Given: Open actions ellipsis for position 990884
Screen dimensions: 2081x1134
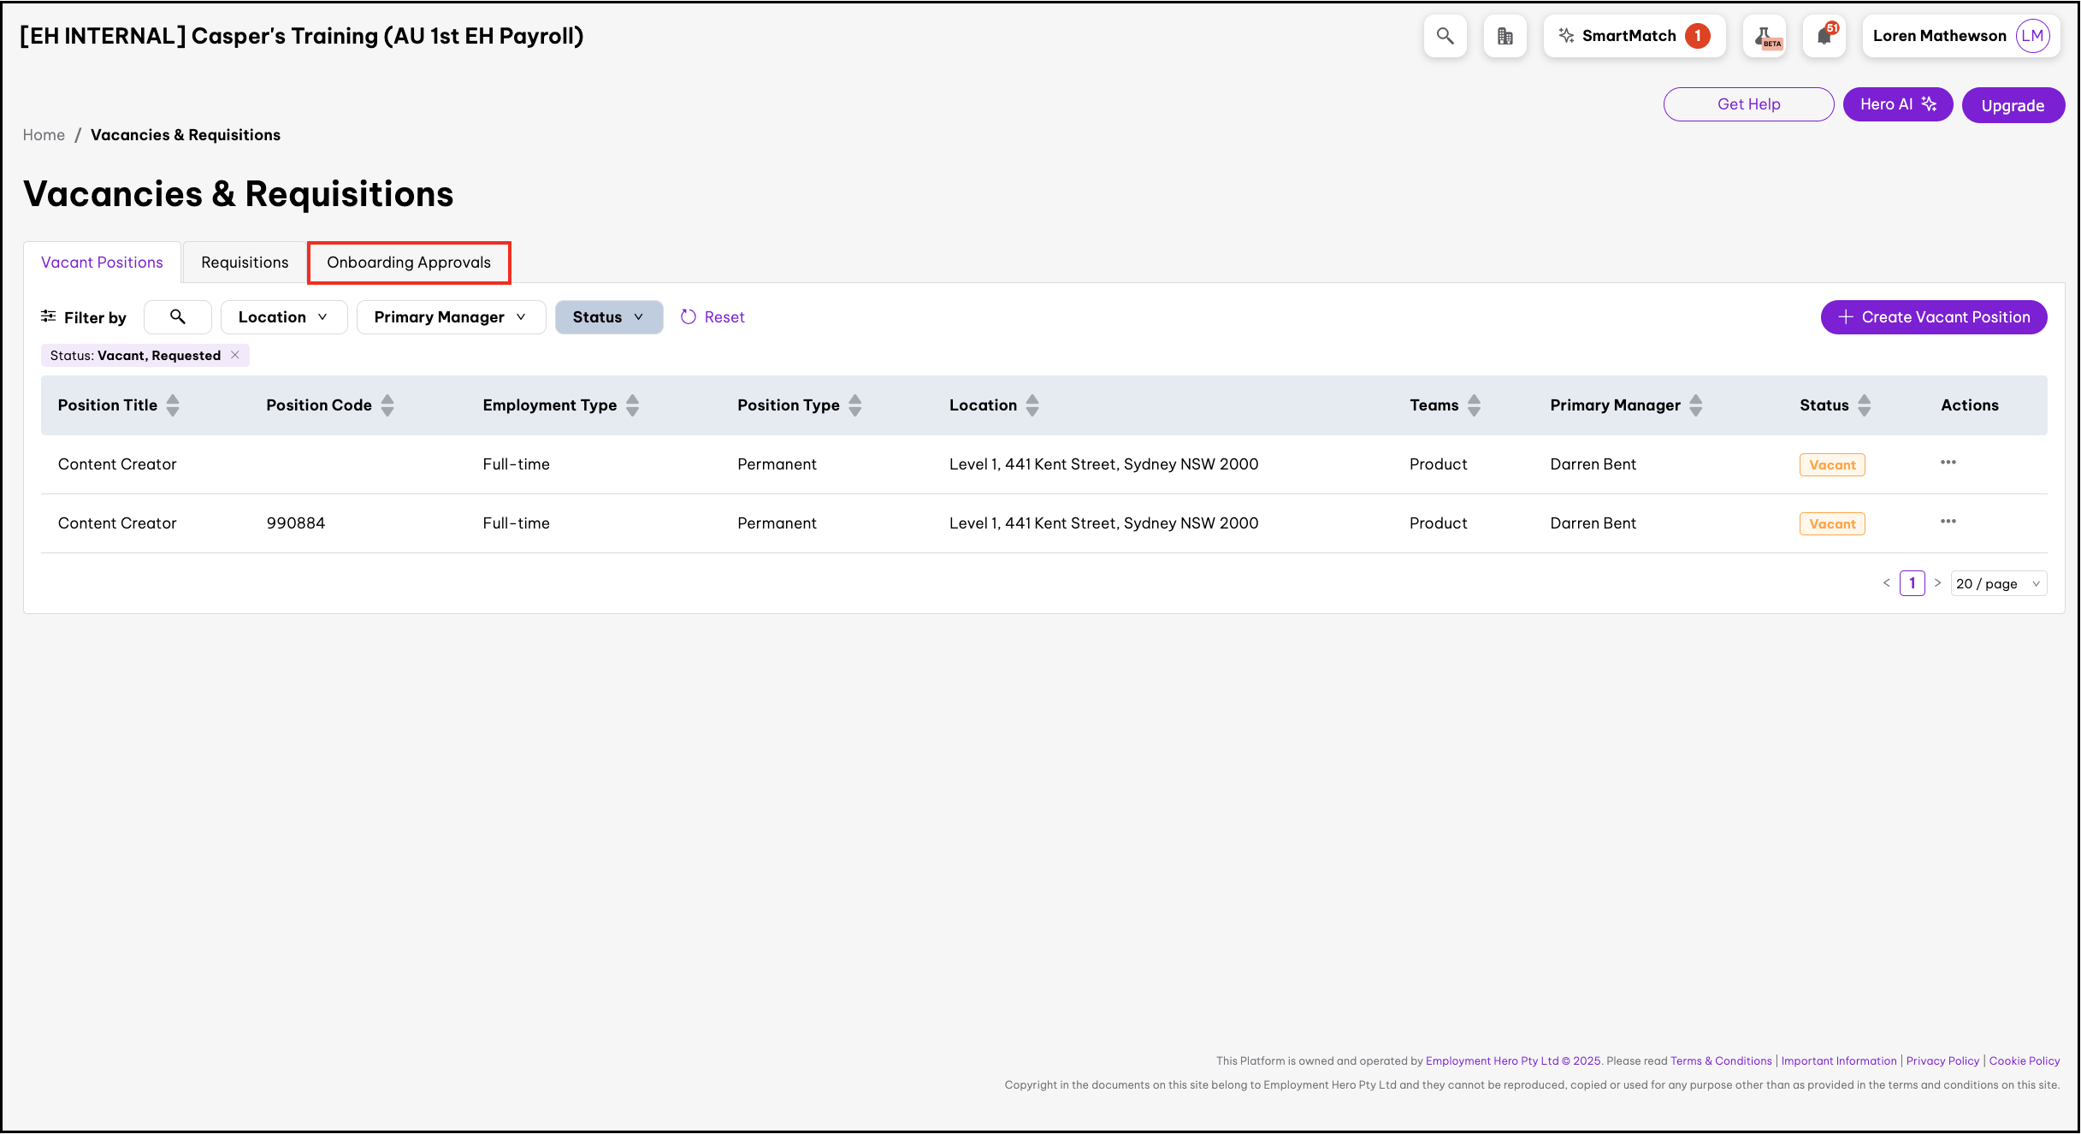Looking at the screenshot, I should [1948, 522].
